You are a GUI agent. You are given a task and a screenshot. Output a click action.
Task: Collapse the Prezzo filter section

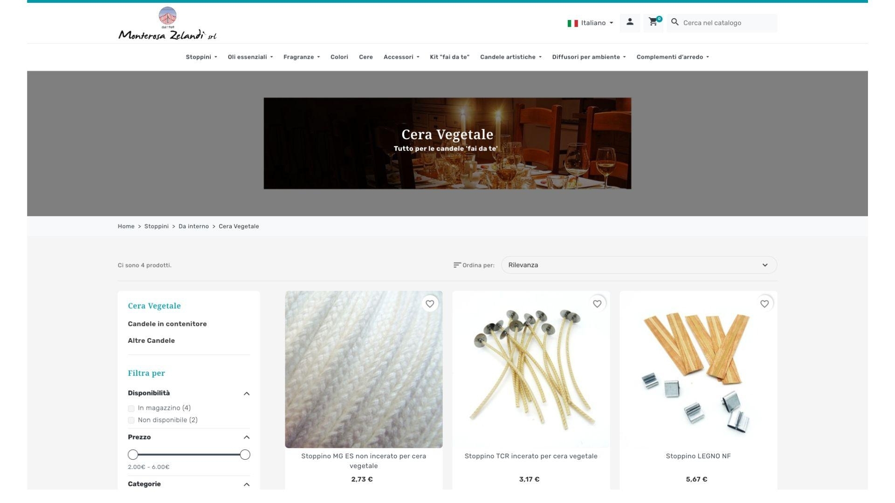point(247,437)
